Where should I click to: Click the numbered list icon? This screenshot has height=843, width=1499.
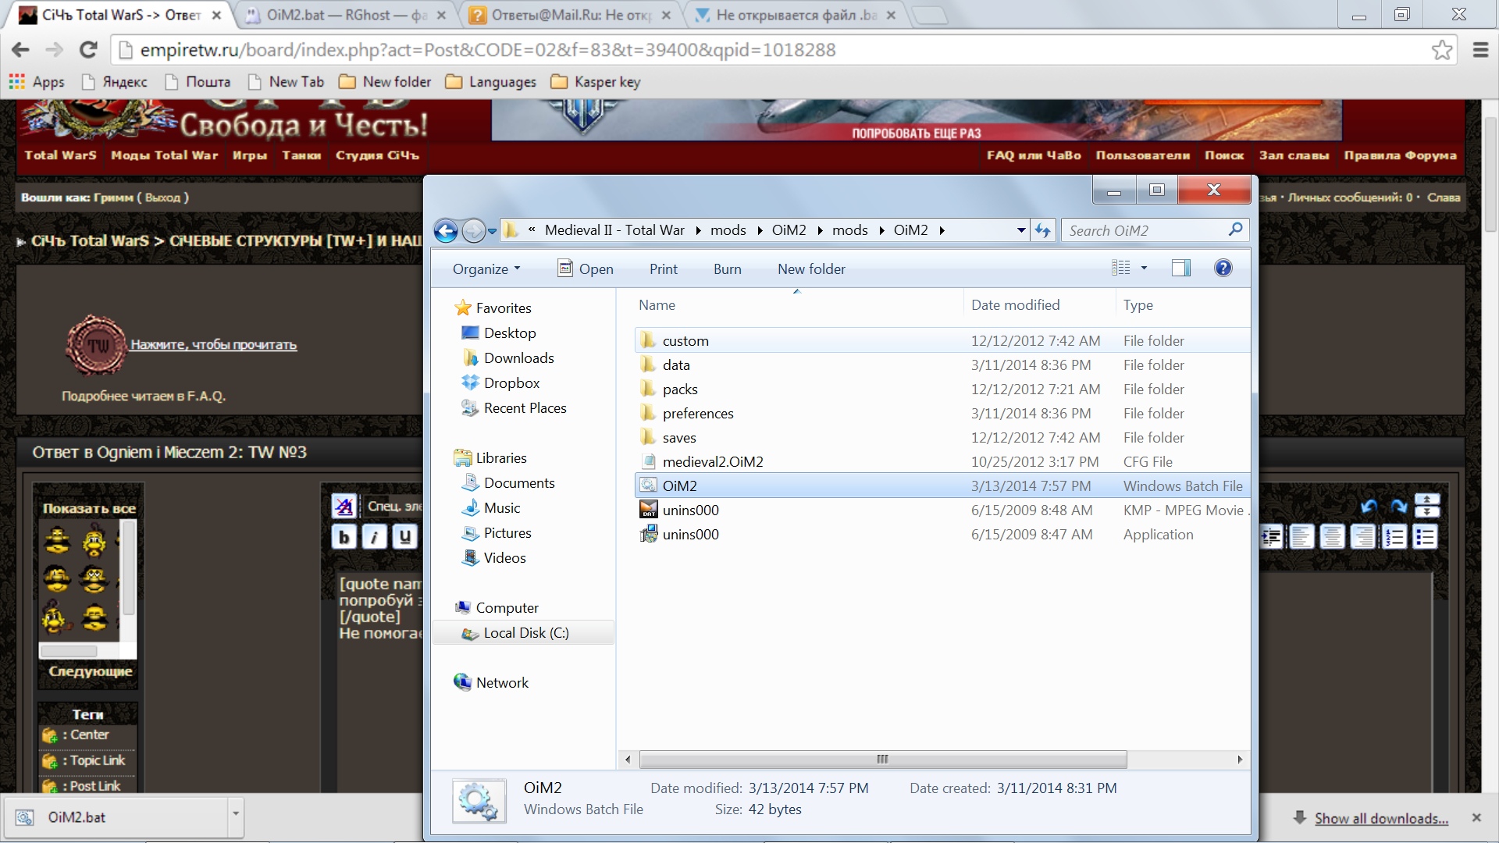[x=1394, y=537]
